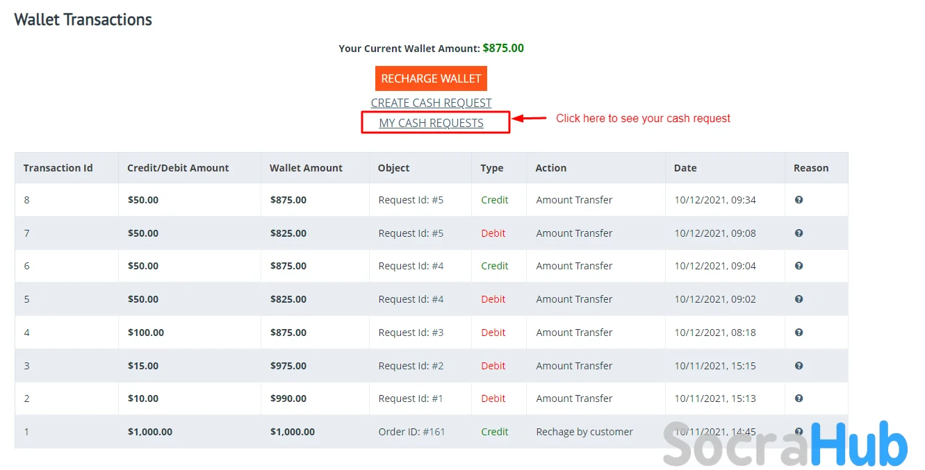This screenshot has width=925, height=470.
Task: Click reason help icon for transaction 5
Action: (799, 299)
